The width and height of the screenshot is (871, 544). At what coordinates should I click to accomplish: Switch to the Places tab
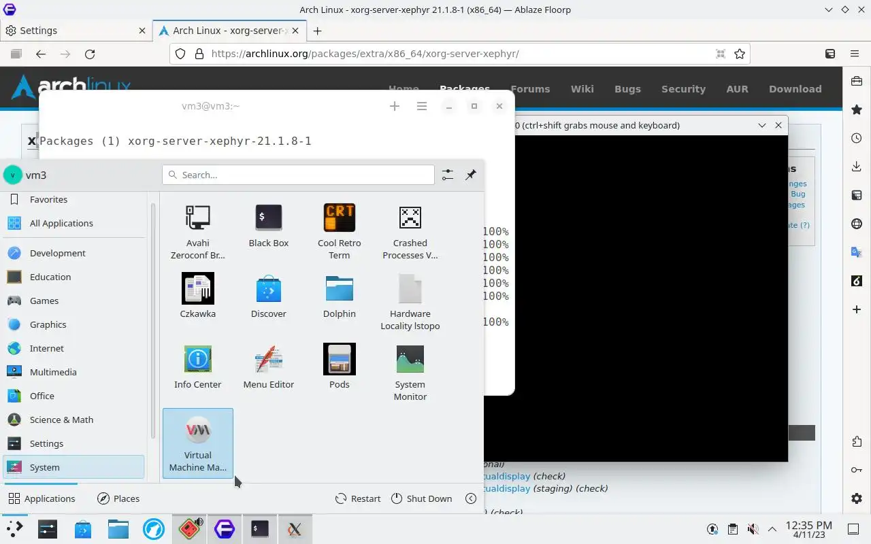tap(118, 498)
